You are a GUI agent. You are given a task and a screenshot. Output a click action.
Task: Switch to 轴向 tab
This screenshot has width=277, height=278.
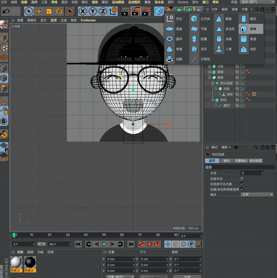point(226,161)
